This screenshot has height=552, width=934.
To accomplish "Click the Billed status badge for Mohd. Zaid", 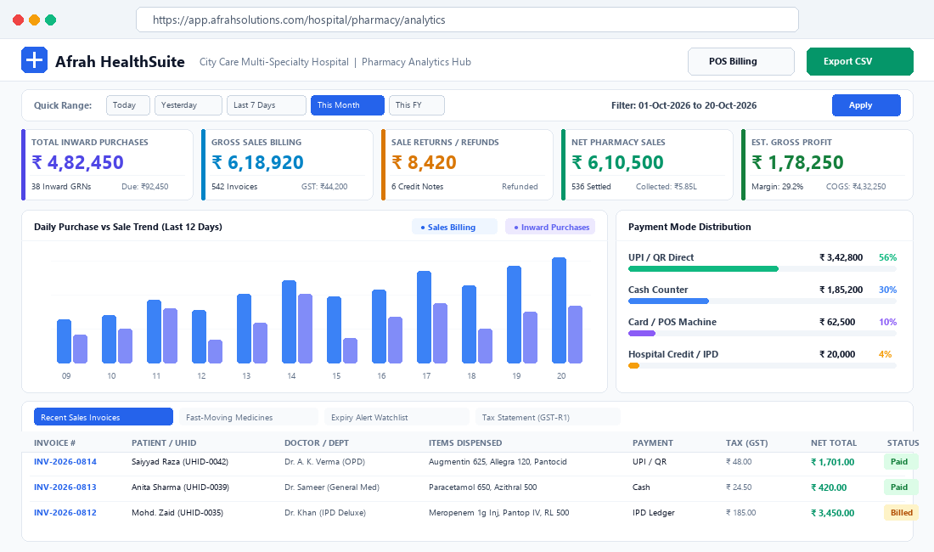I will coord(901,513).
